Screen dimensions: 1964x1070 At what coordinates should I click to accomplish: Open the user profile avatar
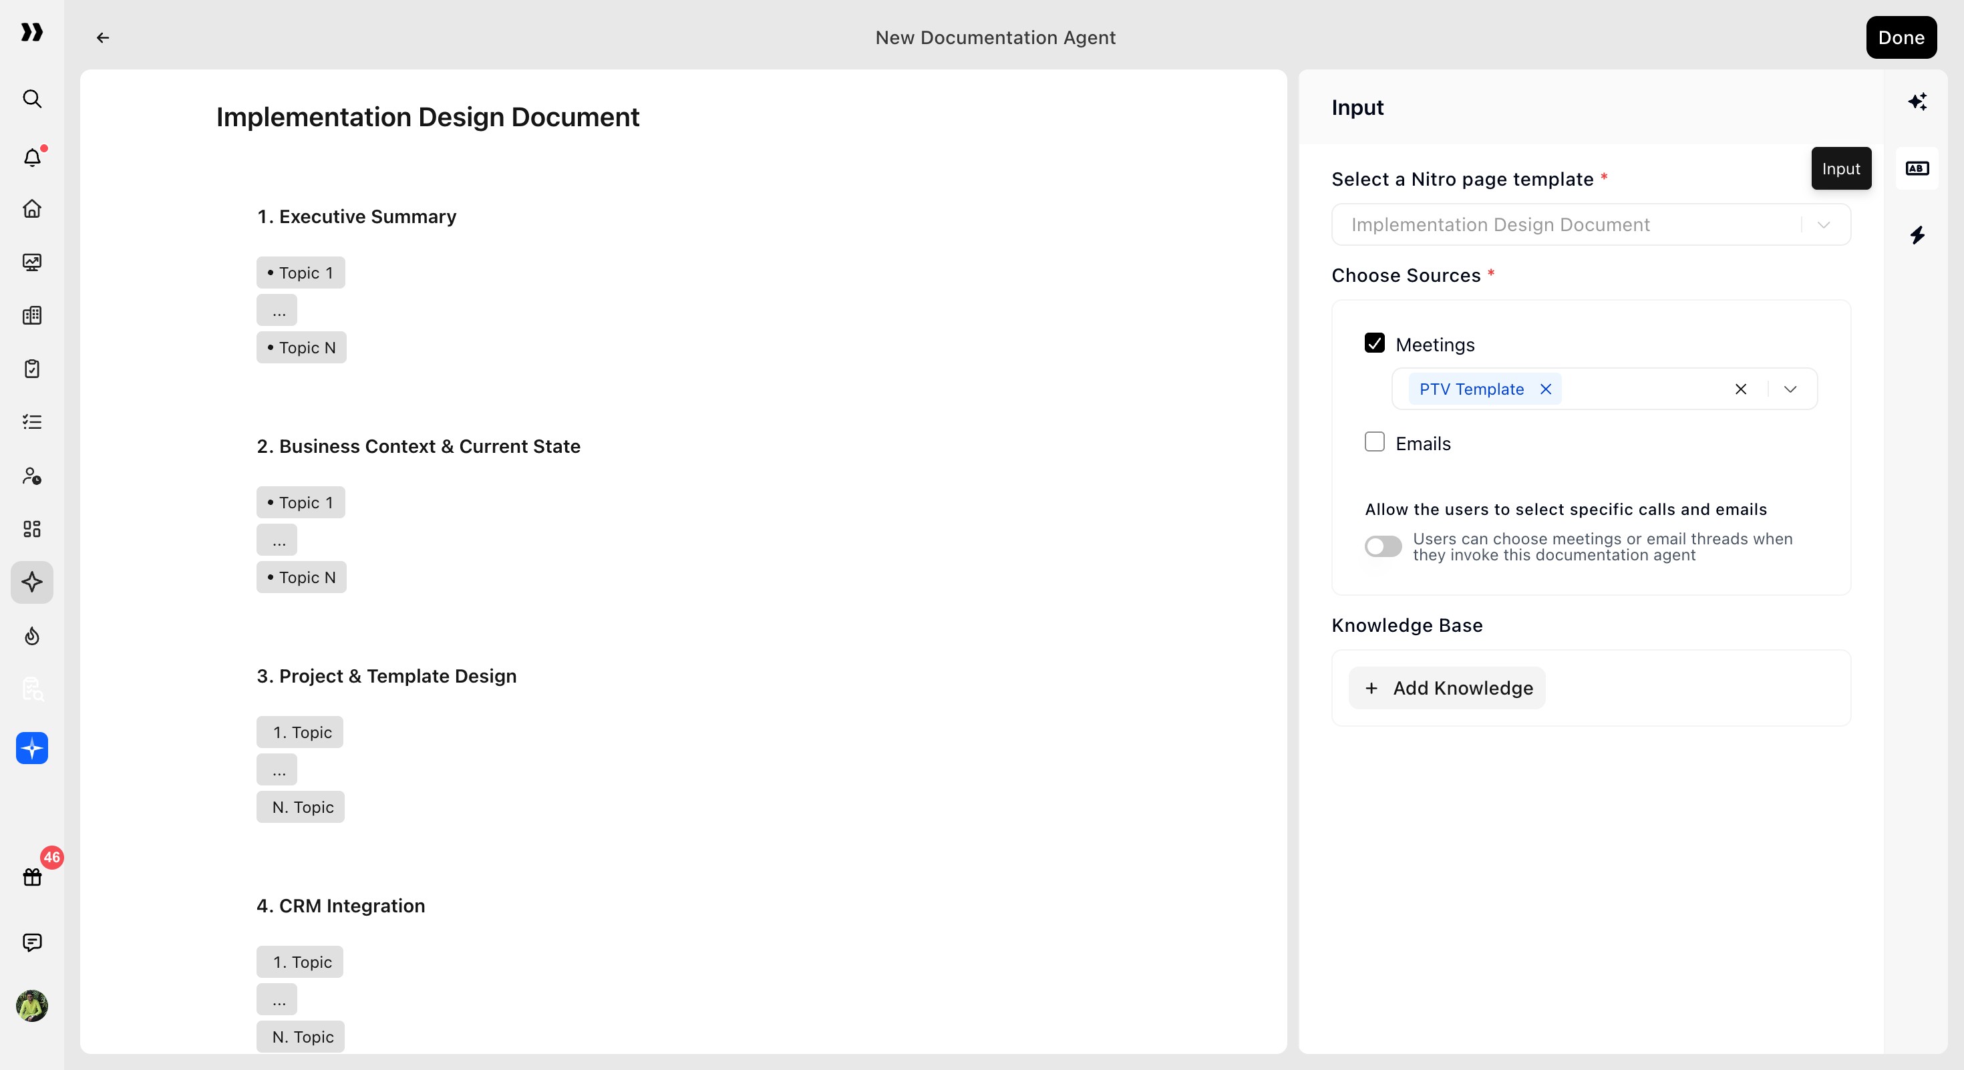click(x=32, y=1006)
